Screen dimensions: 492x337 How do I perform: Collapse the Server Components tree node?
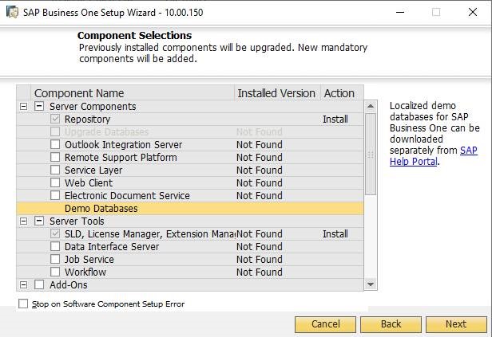(23, 106)
